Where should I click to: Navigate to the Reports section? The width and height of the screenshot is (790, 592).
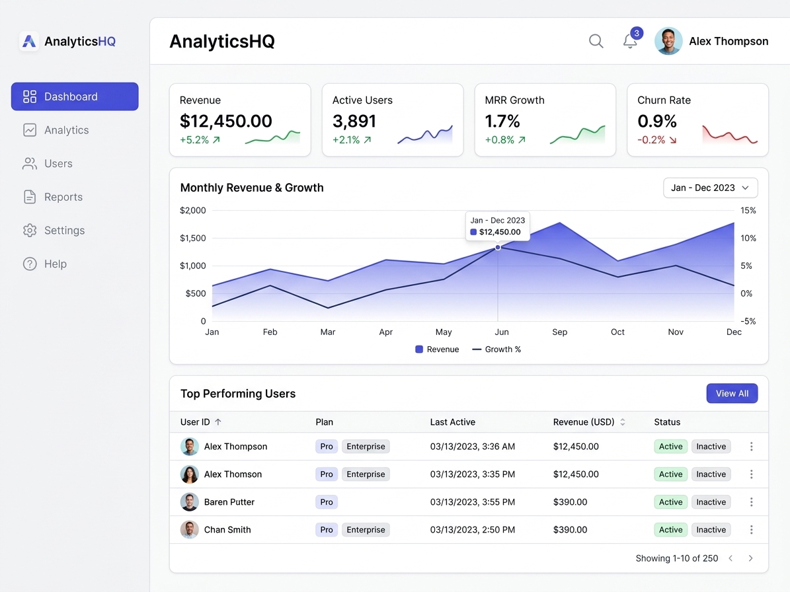pyautogui.click(x=63, y=197)
